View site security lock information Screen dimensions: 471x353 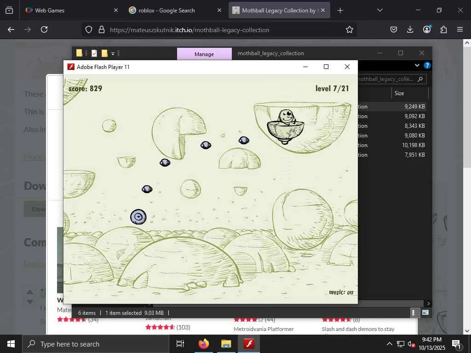point(102,29)
